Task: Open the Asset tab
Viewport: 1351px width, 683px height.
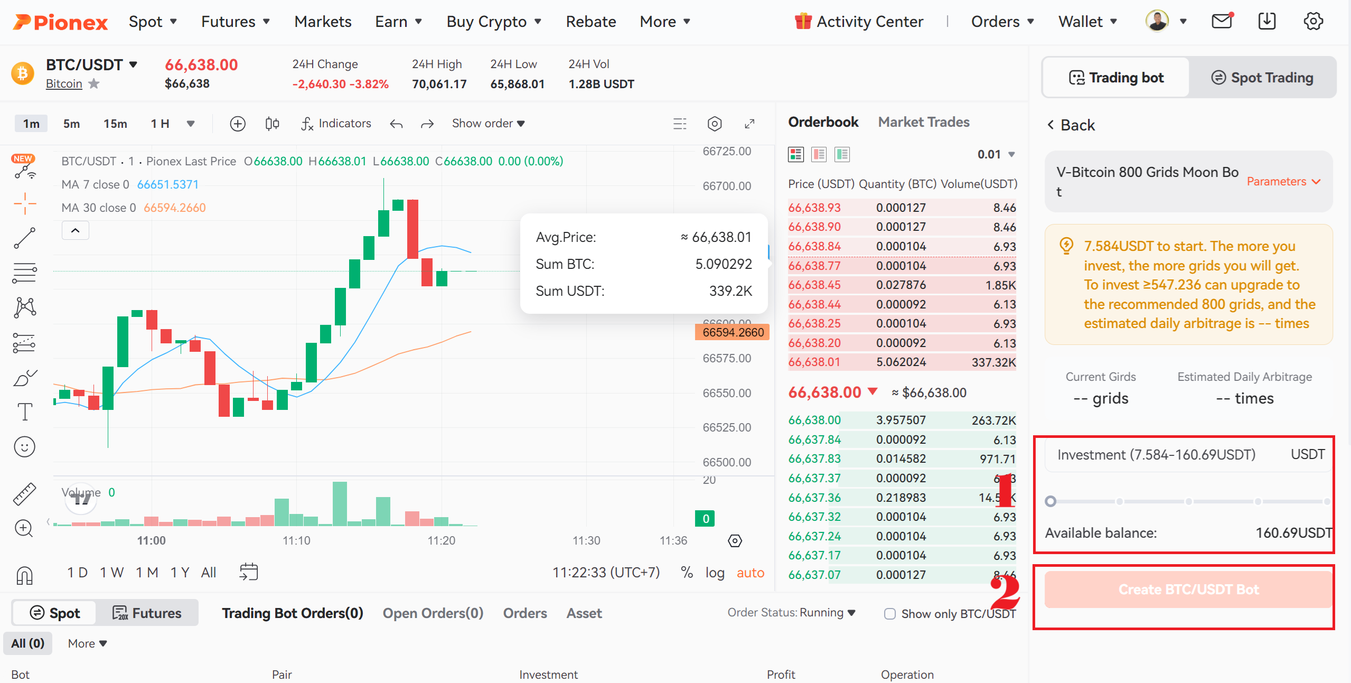Action: 584,613
